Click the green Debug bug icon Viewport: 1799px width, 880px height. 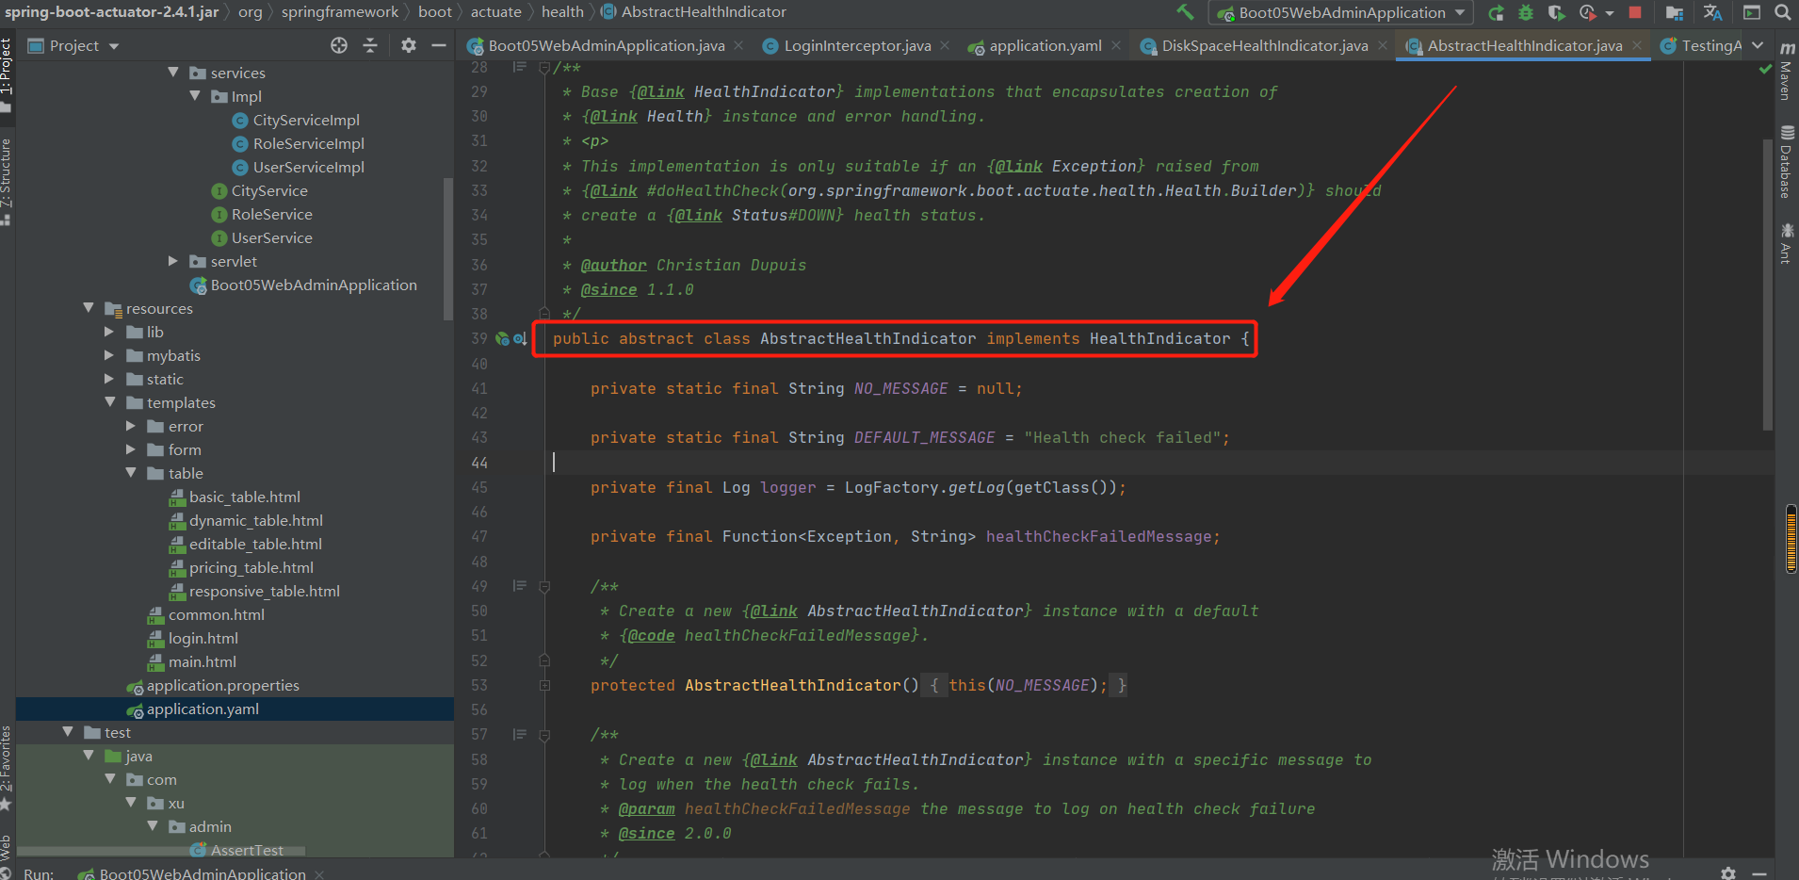(1526, 12)
